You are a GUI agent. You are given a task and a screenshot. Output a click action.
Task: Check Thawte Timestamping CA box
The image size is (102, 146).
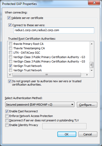(10, 48)
